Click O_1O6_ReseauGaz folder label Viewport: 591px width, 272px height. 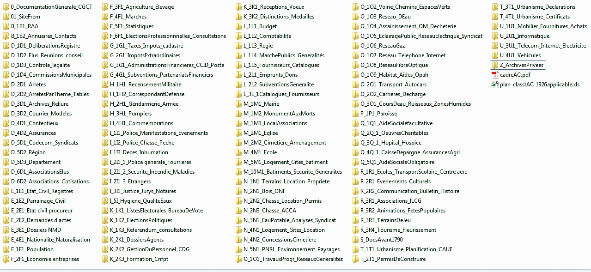click(x=382, y=46)
